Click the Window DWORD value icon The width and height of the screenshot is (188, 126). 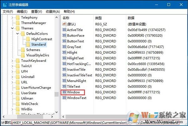click(x=64, y=92)
